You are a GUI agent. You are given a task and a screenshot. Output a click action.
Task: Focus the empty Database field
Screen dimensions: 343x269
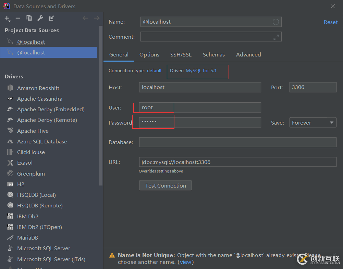tap(237, 142)
